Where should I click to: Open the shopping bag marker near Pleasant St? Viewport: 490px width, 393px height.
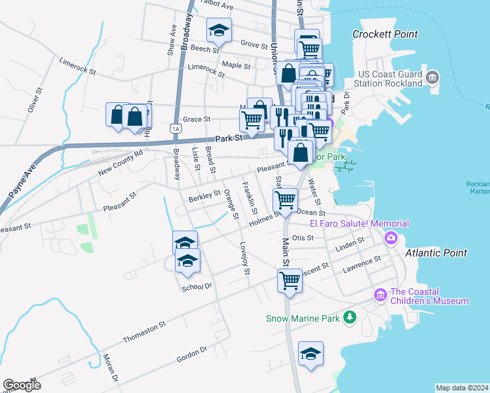click(x=300, y=153)
